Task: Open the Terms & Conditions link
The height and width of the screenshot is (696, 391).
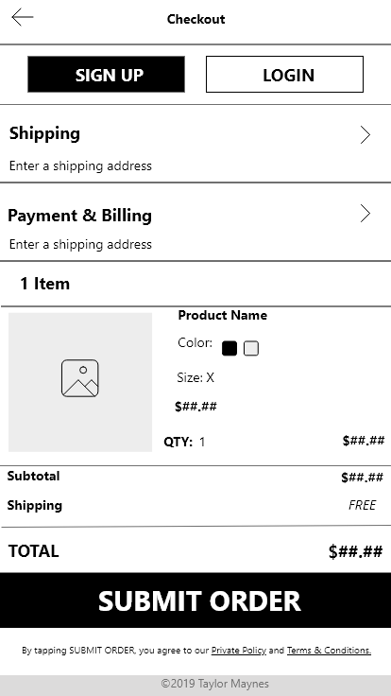Action: [x=329, y=651]
